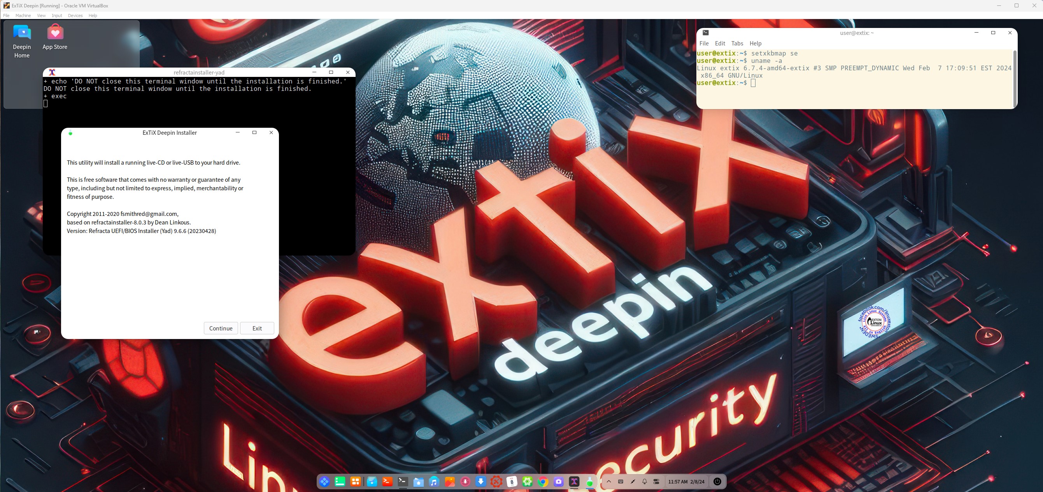The height and width of the screenshot is (492, 1043).
Task: Expand the system tray arrow in dock
Action: coord(608,482)
